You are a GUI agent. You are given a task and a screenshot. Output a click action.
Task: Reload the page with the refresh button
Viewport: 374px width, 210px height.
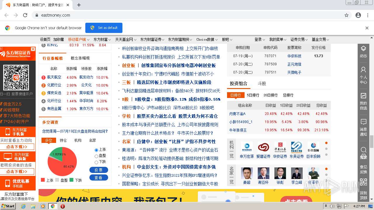coord(25,15)
